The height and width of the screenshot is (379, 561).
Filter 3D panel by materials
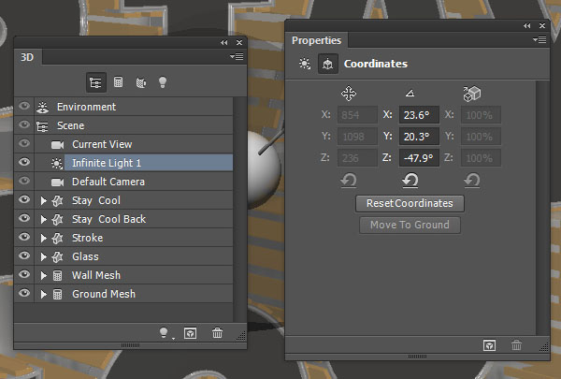(x=141, y=82)
